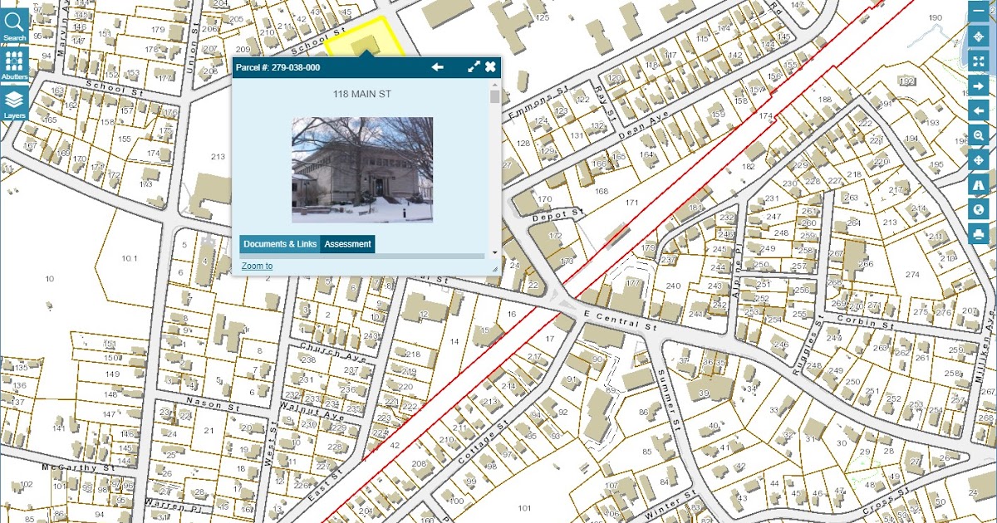Image resolution: width=997 pixels, height=523 pixels.
Task: Select parcel labeled '125'
Action: click(x=543, y=17)
